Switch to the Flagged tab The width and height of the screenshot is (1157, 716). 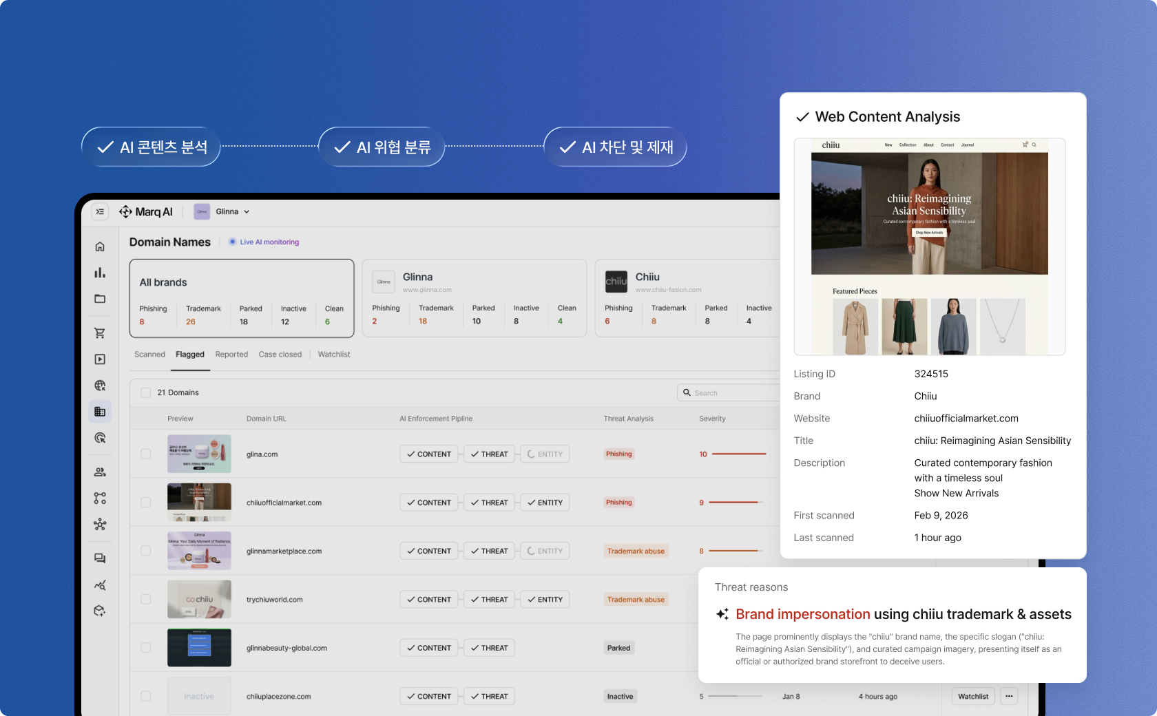pyautogui.click(x=190, y=355)
